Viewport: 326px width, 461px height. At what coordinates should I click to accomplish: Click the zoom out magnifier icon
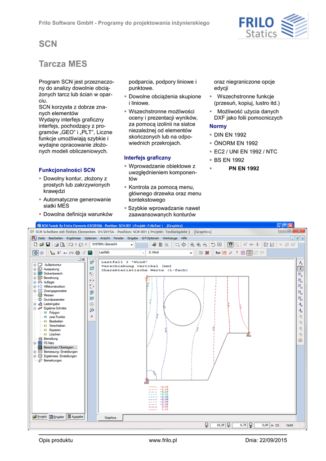(204, 244)
